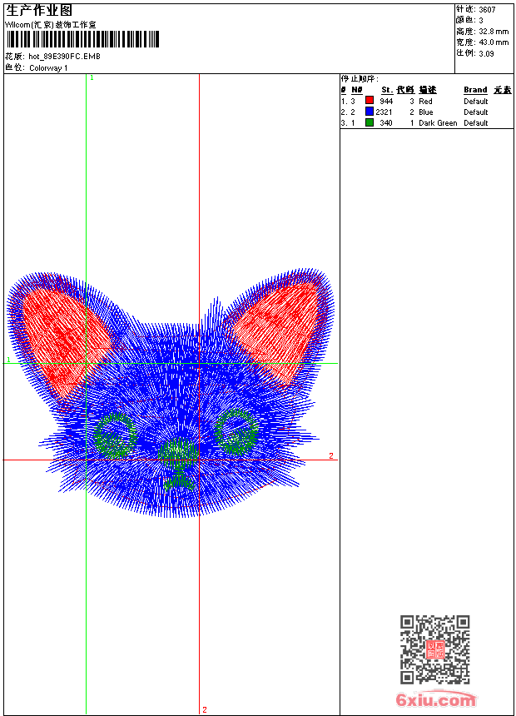Select the stitch count 340 in the Dark Green row
The height and width of the screenshot is (716, 516).
[x=386, y=123]
